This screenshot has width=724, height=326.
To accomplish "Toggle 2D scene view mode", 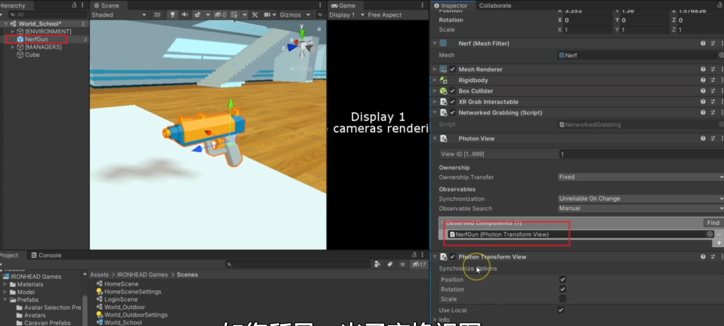I will (157, 15).
